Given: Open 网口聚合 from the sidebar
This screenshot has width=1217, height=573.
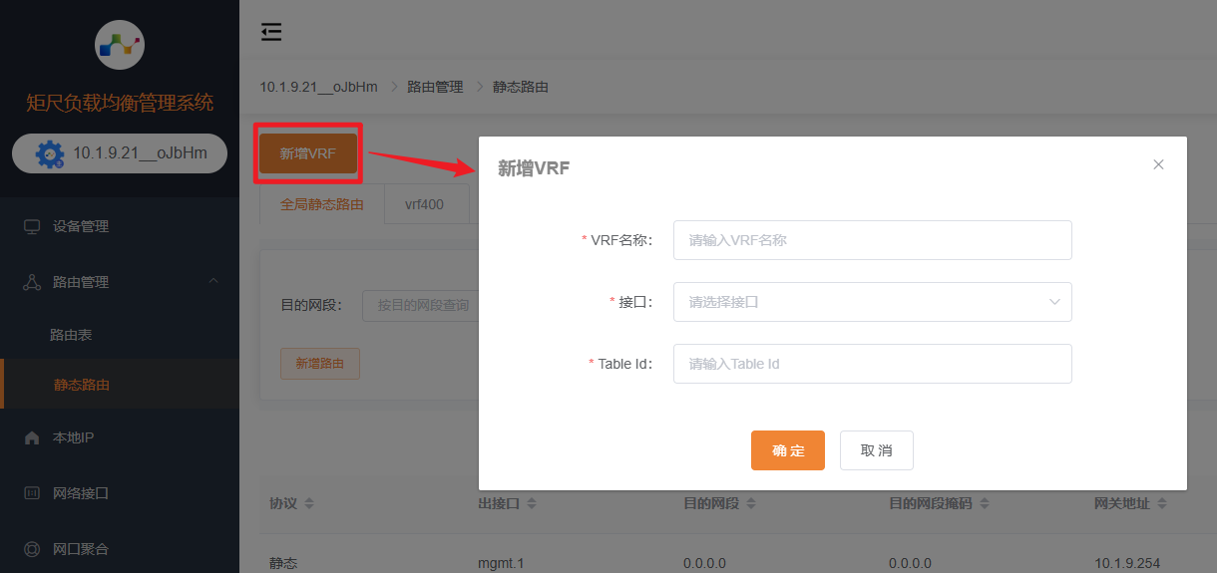Looking at the screenshot, I should pyautogui.click(x=80, y=549).
